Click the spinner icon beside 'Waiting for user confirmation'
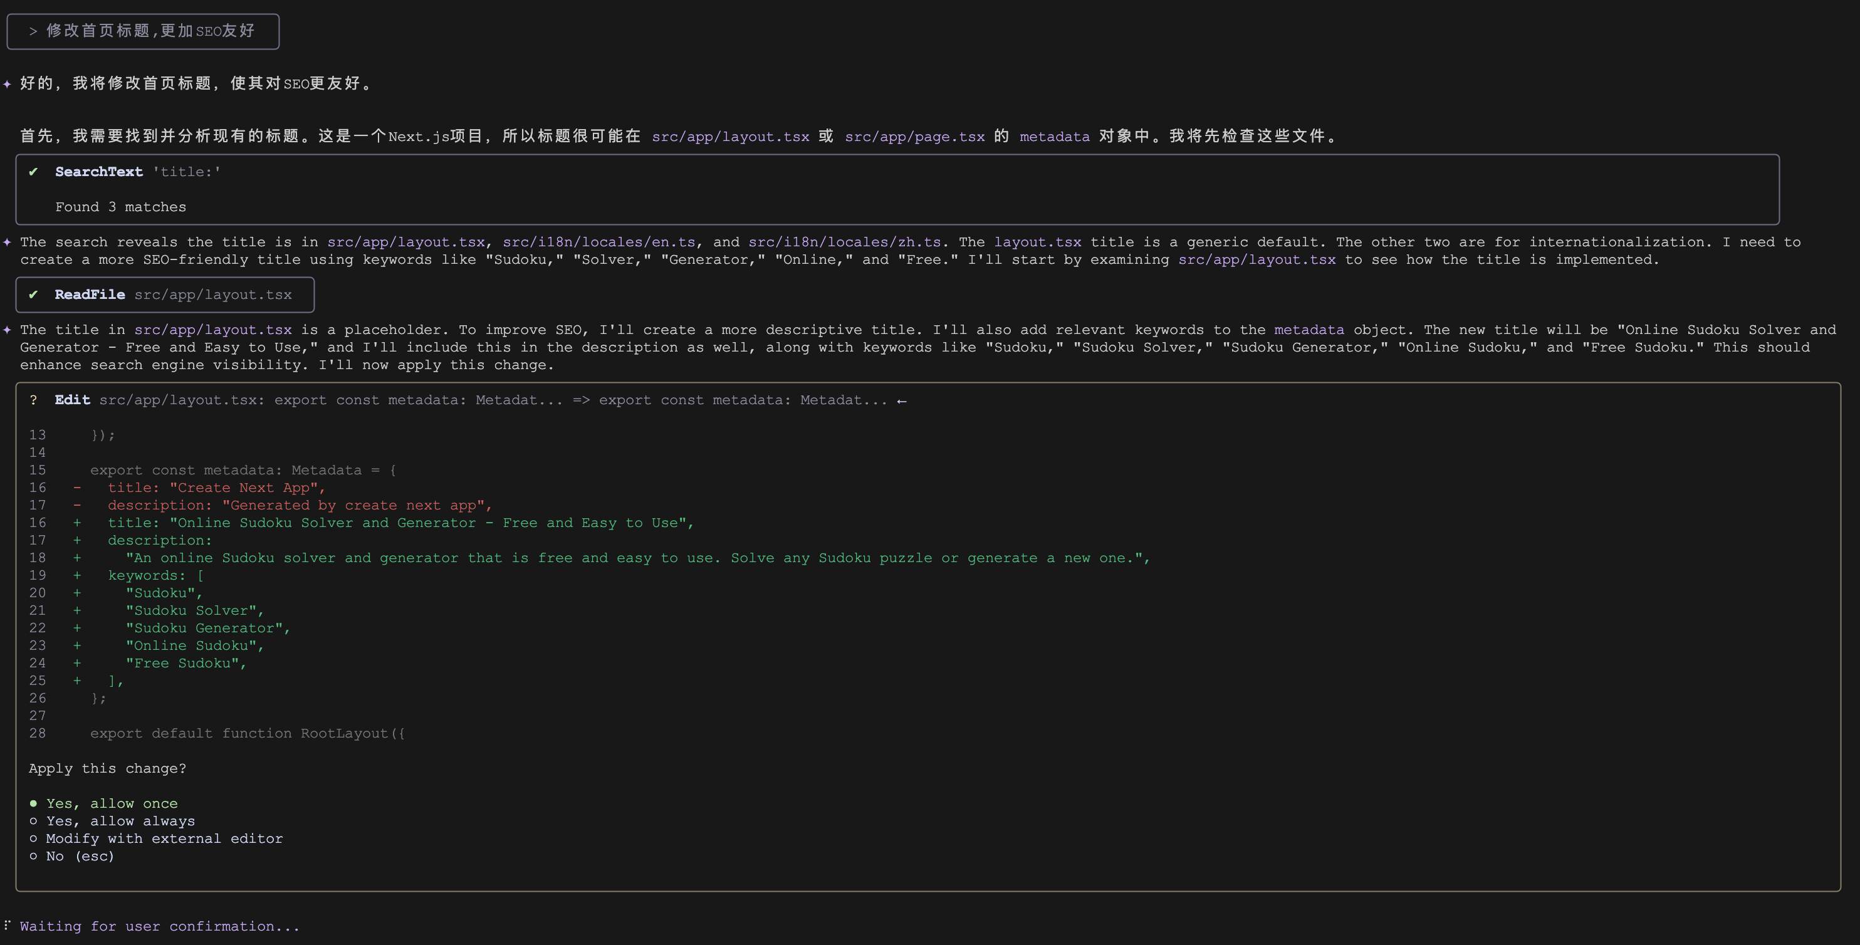 coord(8,925)
